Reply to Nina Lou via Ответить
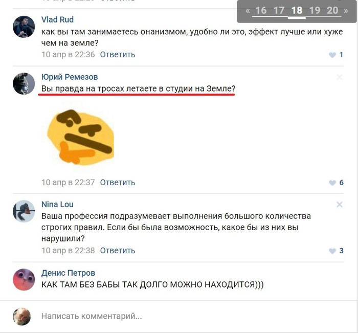 (x=118, y=251)
